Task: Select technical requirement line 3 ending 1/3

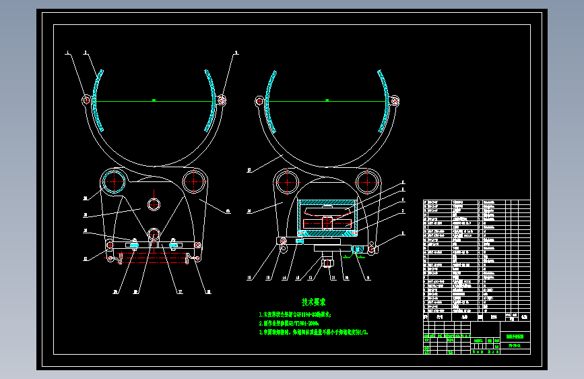Action: (x=314, y=332)
